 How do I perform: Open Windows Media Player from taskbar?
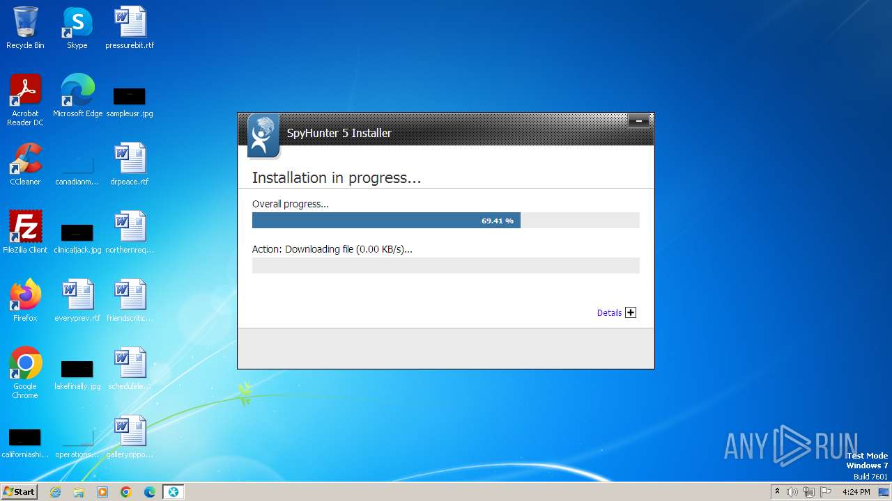[x=102, y=492]
